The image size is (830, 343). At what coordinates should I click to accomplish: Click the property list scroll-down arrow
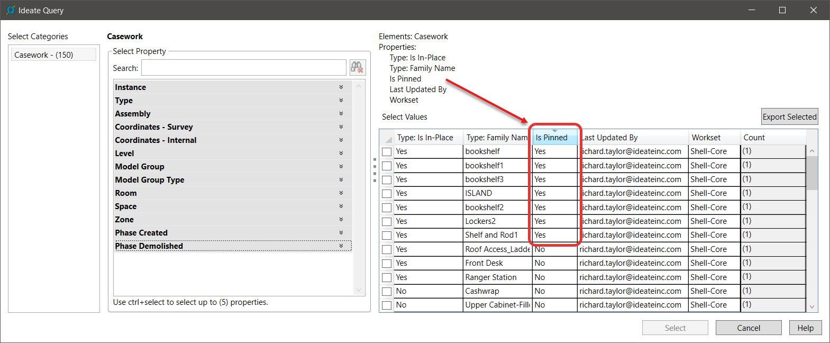coord(358,290)
